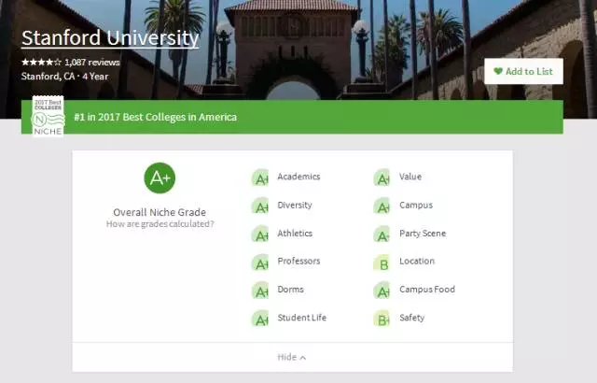Select the Professors grade label

[298, 262]
